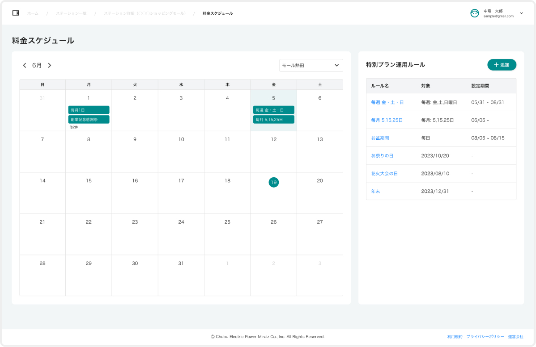Image resolution: width=536 pixels, height=347 pixels.
Task: Click the plus icon inside 追加 button
Action: [x=495, y=65]
